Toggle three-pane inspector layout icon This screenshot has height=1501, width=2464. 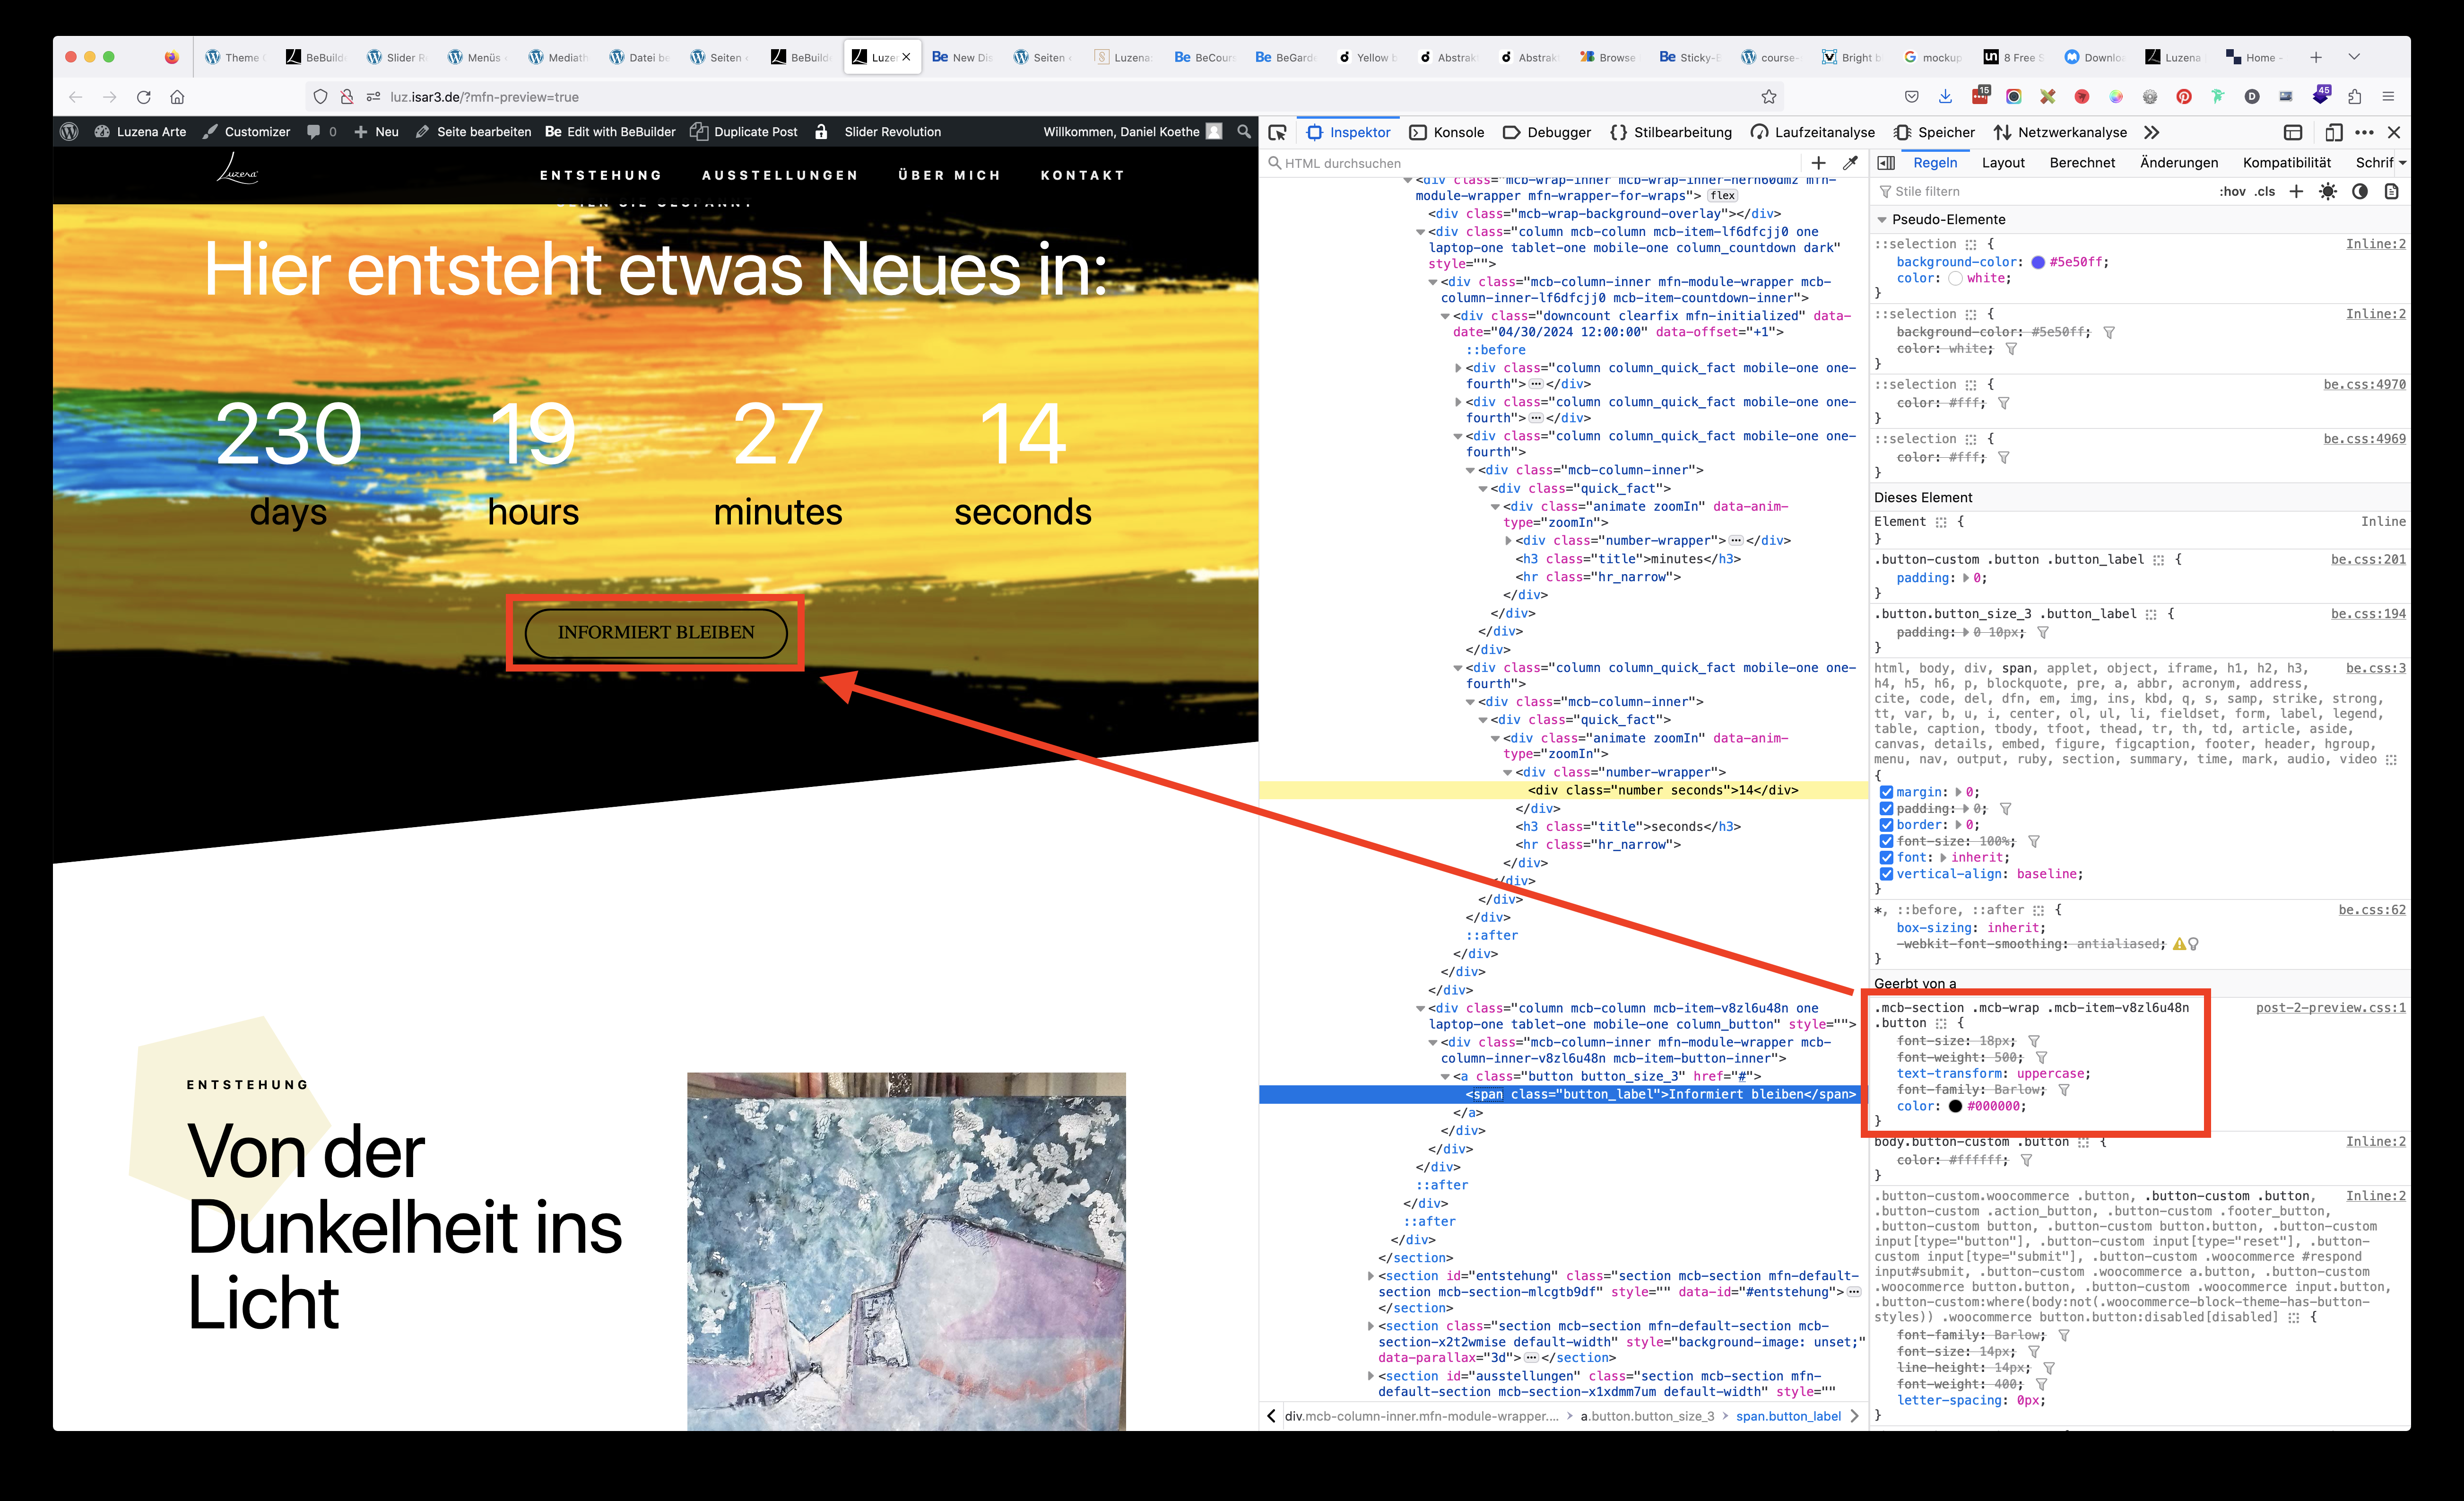point(1886,163)
